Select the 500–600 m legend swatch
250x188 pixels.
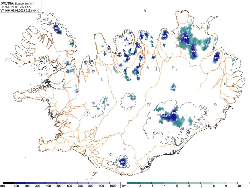point(62,183)
